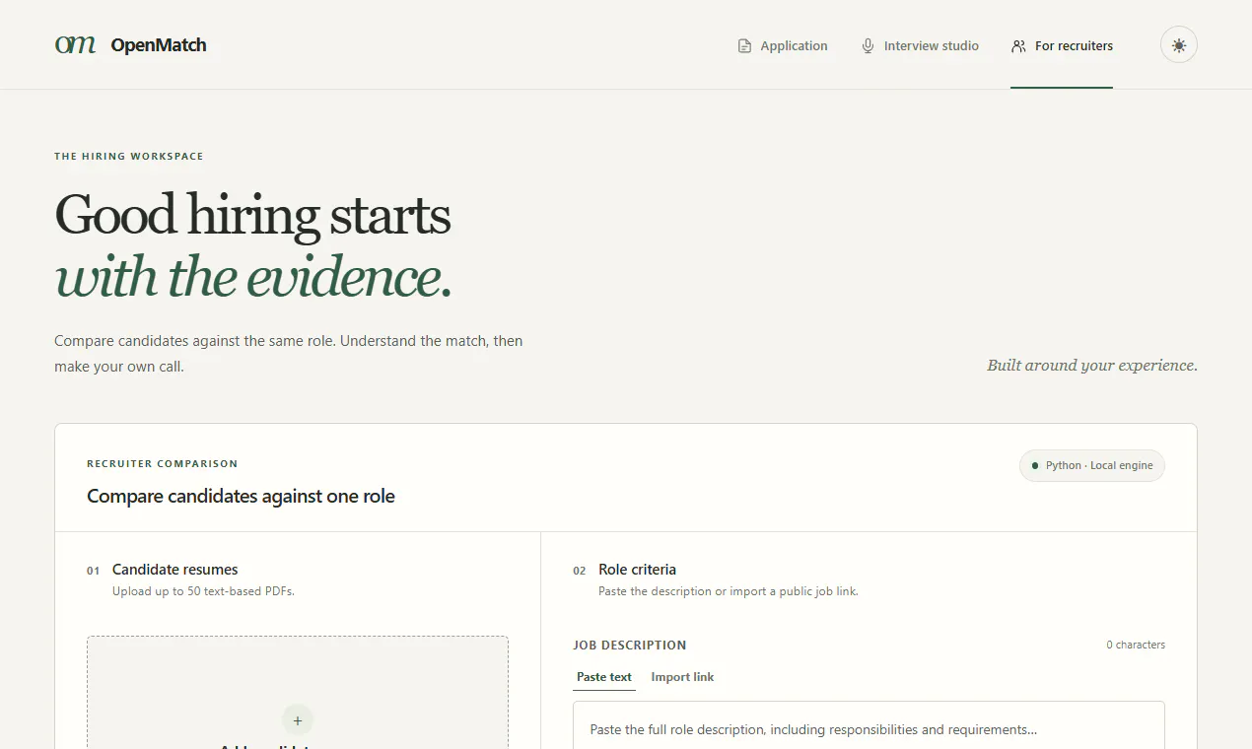
Task: Click the candidate resume upload dropzone
Action: (x=298, y=693)
